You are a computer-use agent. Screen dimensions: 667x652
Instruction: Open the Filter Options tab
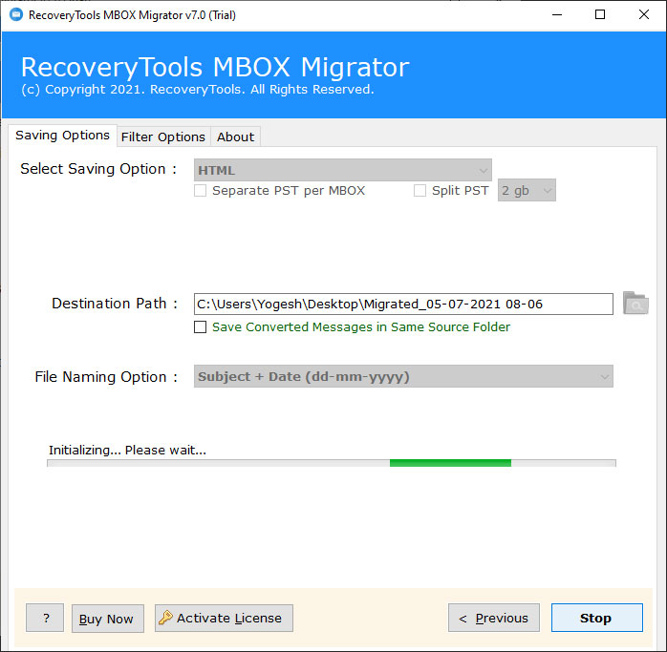click(163, 137)
